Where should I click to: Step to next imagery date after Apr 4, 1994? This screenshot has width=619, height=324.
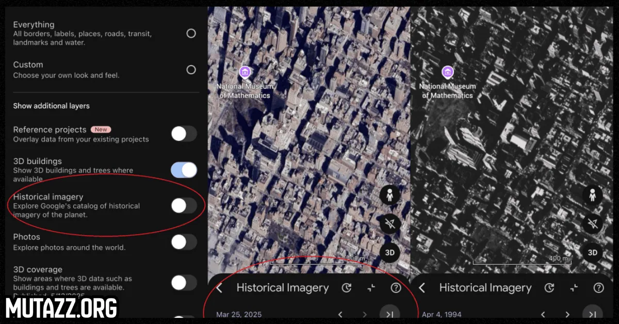[x=567, y=314]
